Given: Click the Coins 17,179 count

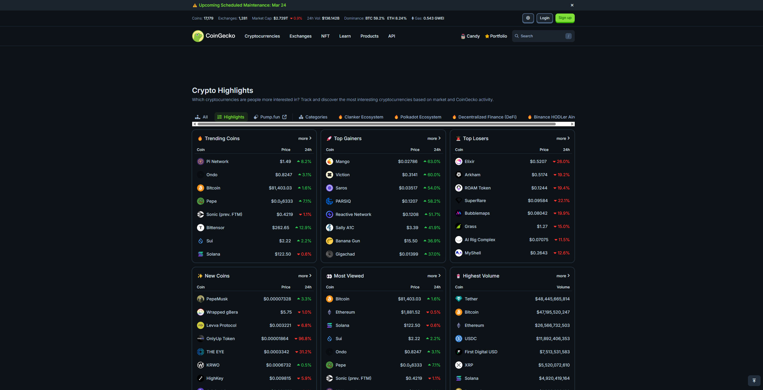Looking at the screenshot, I should pos(208,18).
